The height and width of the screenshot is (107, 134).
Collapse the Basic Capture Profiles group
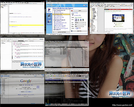53,10
